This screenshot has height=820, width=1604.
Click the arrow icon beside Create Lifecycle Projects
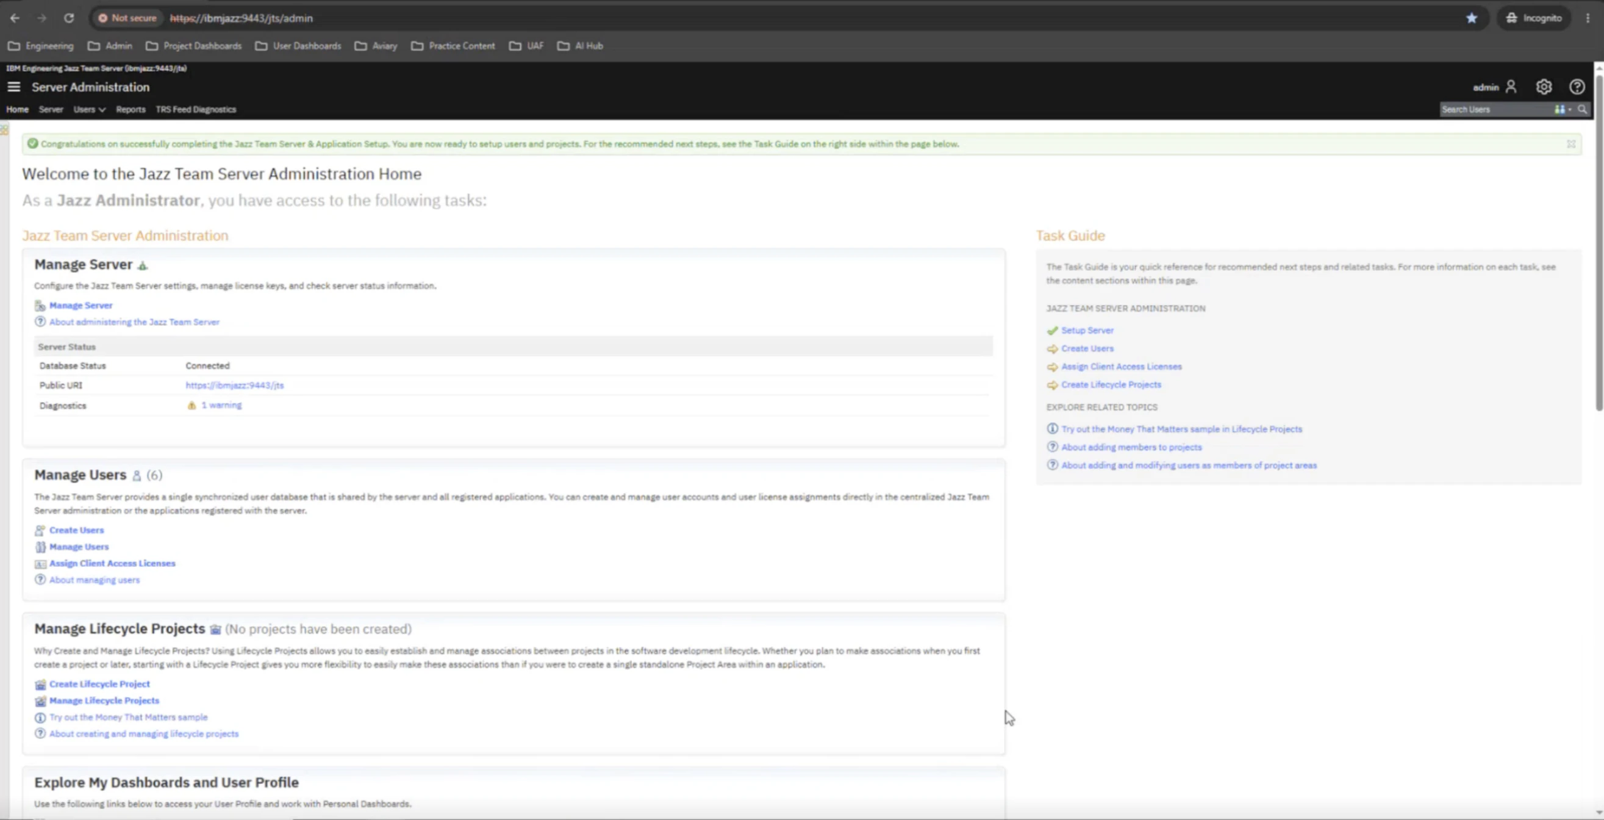coord(1052,385)
